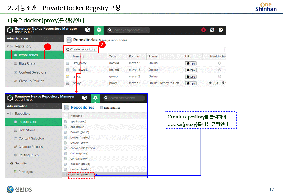Click the icon beside proxy repository row
283x196 pixels.
pos(67,83)
